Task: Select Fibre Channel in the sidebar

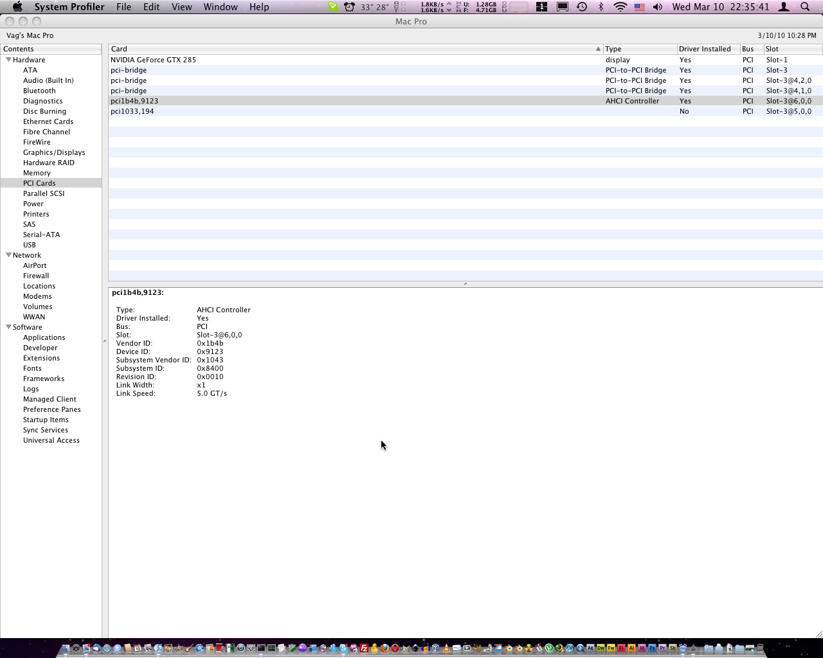Action: tap(46, 132)
